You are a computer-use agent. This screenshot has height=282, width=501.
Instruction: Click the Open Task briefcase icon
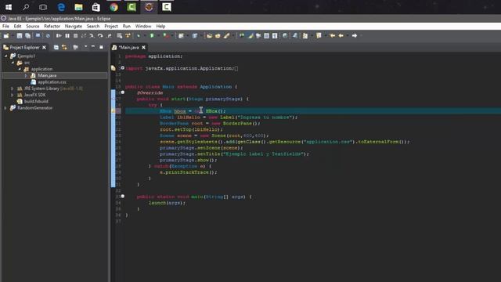[218, 36]
